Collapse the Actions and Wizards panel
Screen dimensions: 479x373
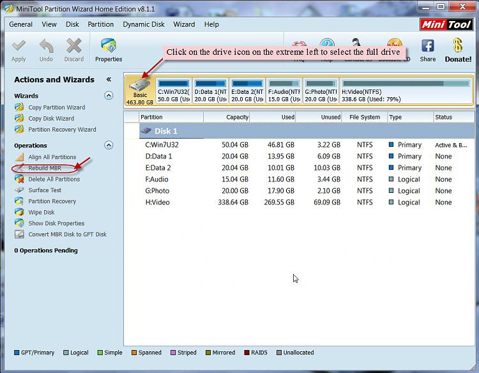(109, 79)
